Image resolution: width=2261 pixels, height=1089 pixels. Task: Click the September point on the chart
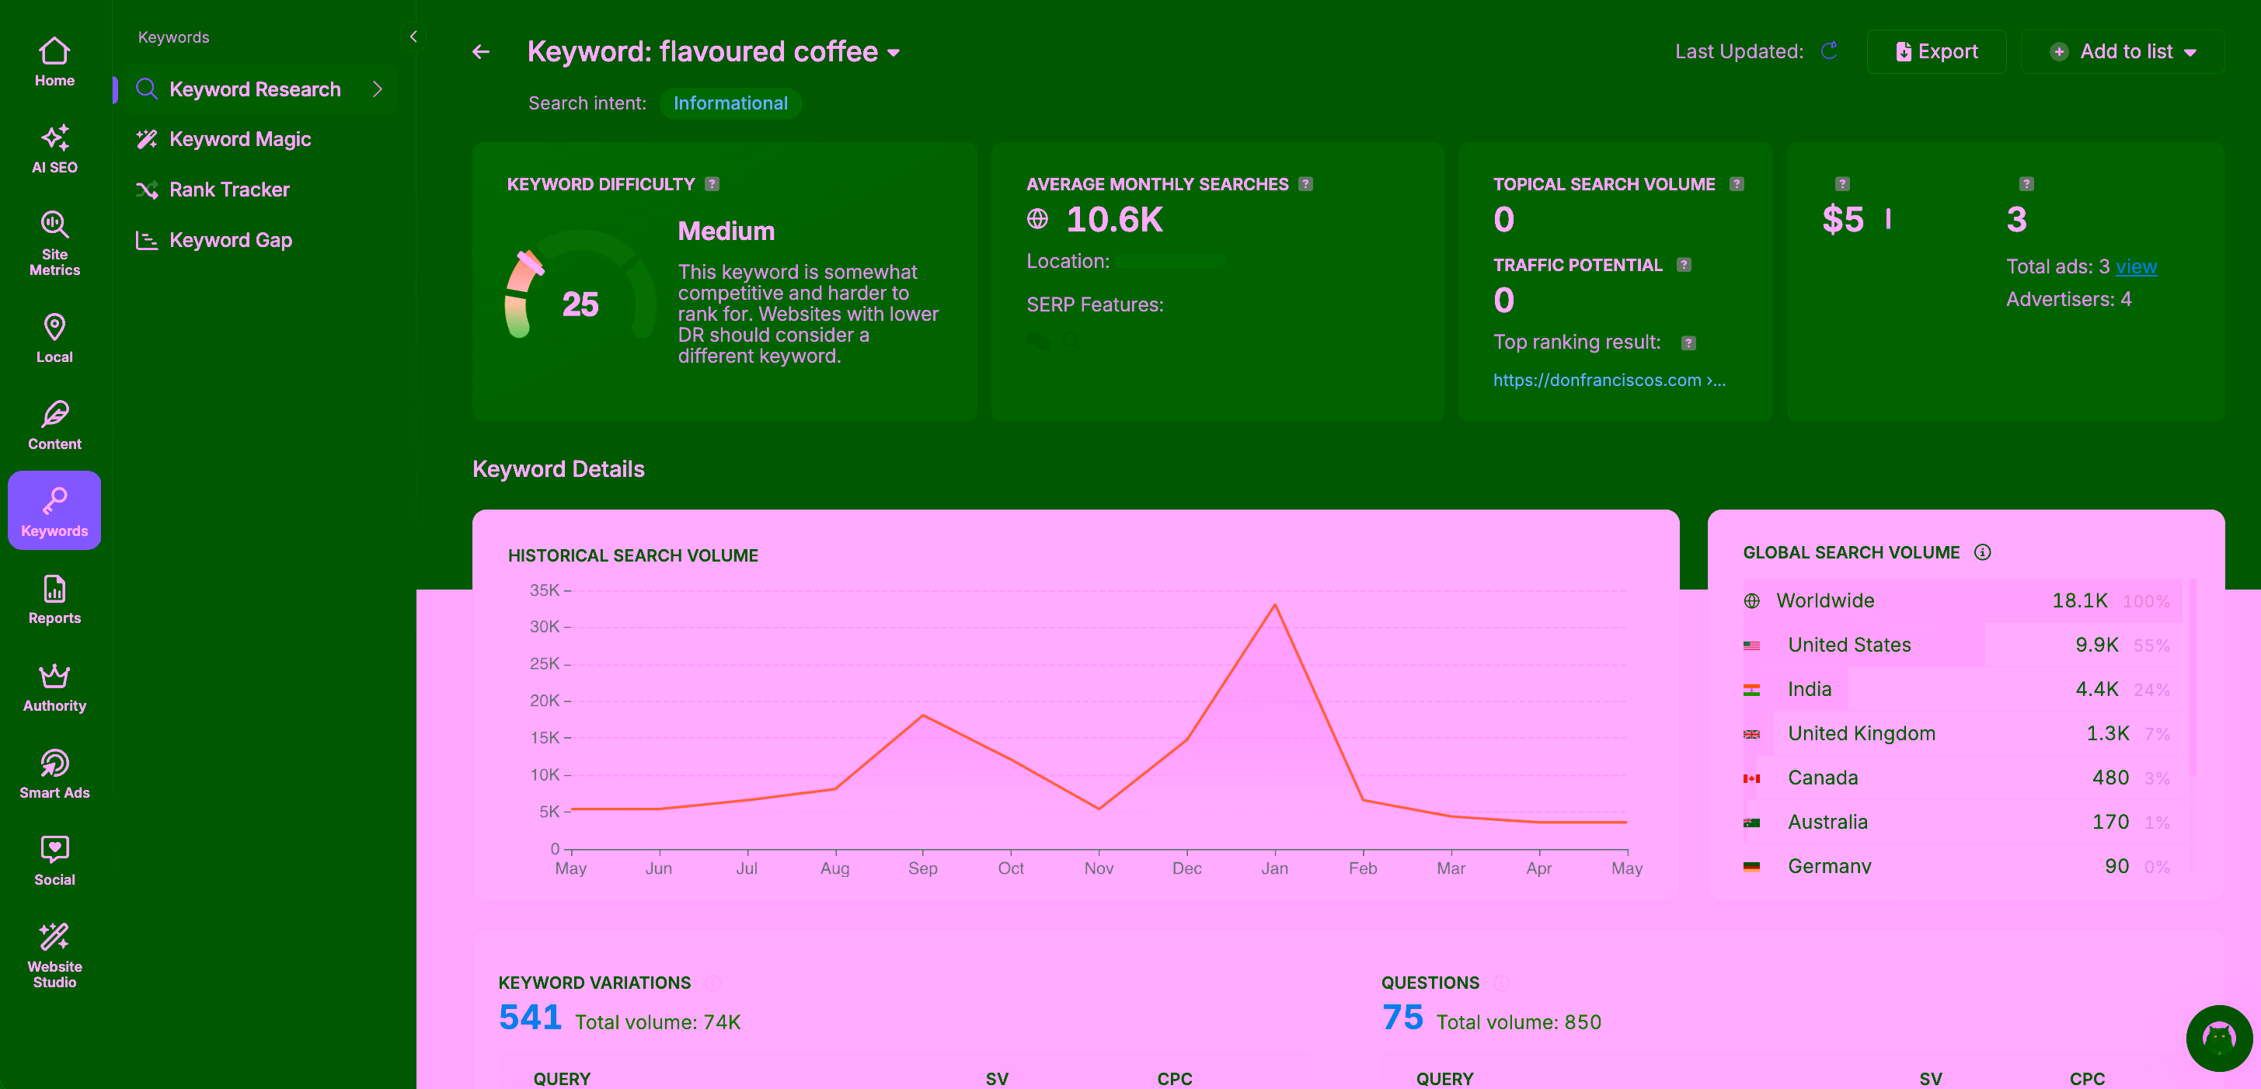(922, 716)
